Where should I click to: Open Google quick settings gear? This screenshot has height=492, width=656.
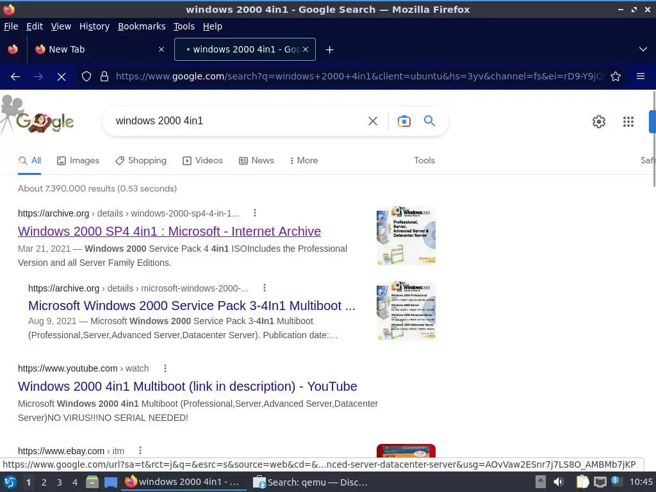click(599, 121)
